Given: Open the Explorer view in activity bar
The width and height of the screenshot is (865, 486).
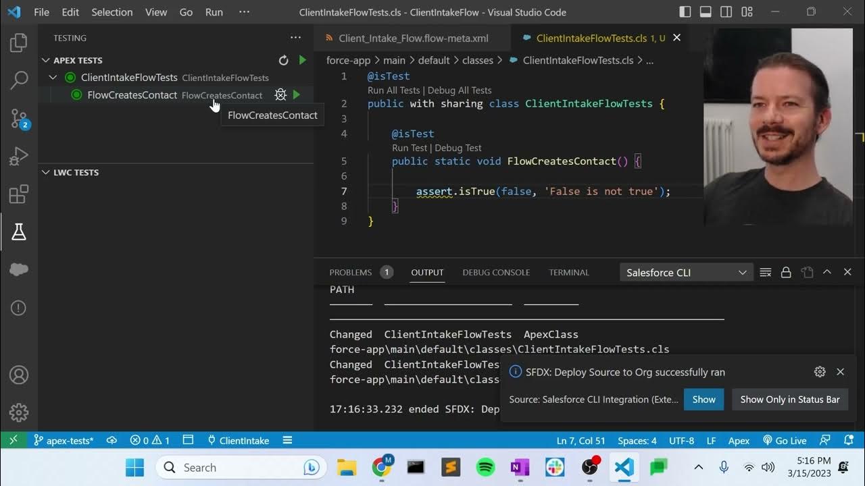Looking at the screenshot, I should (x=19, y=43).
